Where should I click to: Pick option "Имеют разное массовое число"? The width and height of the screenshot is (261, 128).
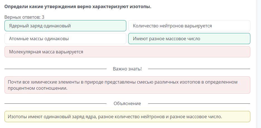click(189, 39)
